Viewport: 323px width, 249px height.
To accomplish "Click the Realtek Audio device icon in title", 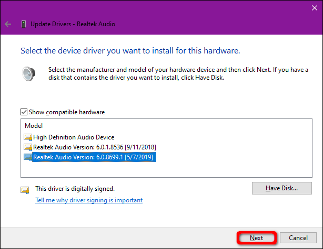I will click(x=24, y=24).
